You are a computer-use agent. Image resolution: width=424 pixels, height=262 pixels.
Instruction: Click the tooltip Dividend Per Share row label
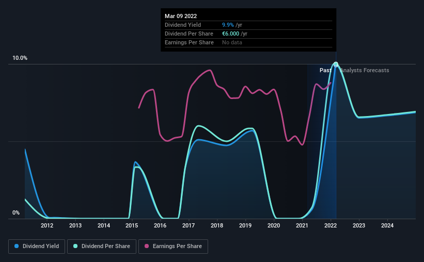pos(189,34)
